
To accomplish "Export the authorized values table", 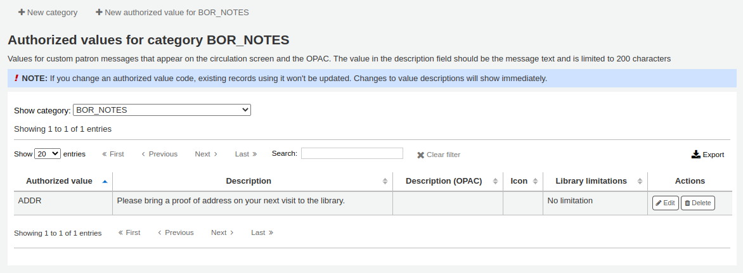I will tap(707, 155).
